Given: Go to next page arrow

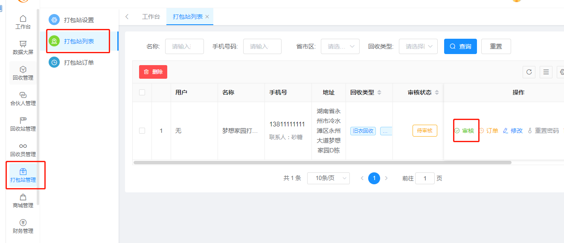Looking at the screenshot, I should click(x=386, y=178).
